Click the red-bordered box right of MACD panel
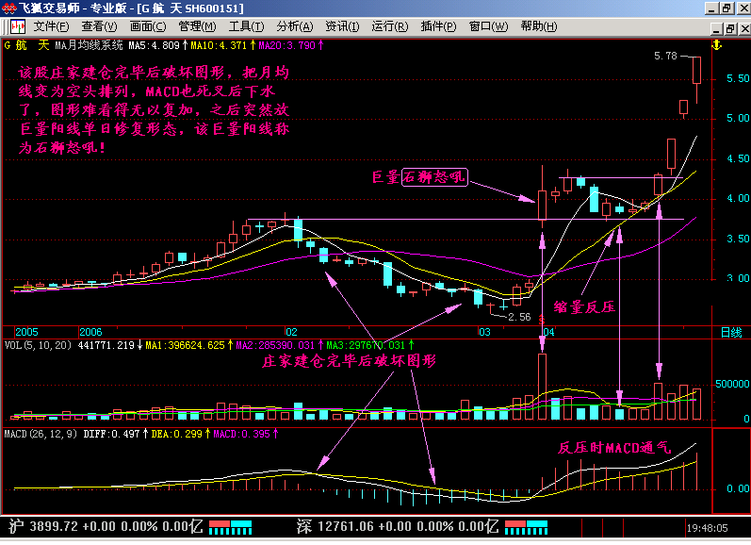This screenshot has height=545, width=751. point(731,471)
